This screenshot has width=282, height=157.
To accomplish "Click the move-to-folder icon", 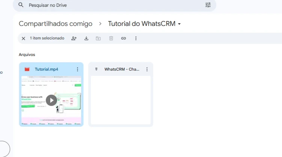I will pos(98,38).
